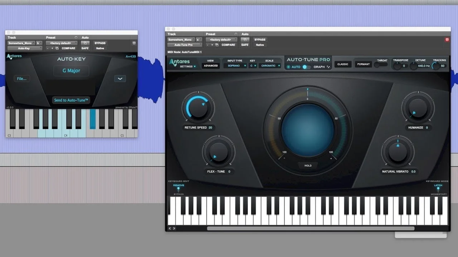This screenshot has width=458, height=257.
Task: Open Somewhere_Mono track selector in Auto-Tune Pro window
Action: (181, 40)
